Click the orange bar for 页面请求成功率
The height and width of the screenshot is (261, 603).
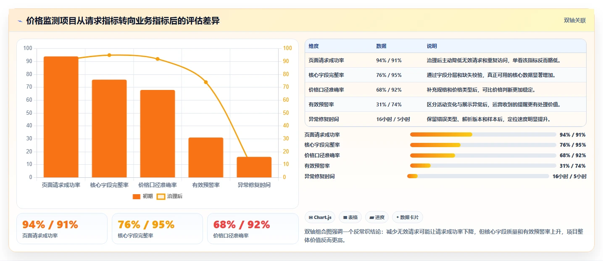click(x=61, y=117)
